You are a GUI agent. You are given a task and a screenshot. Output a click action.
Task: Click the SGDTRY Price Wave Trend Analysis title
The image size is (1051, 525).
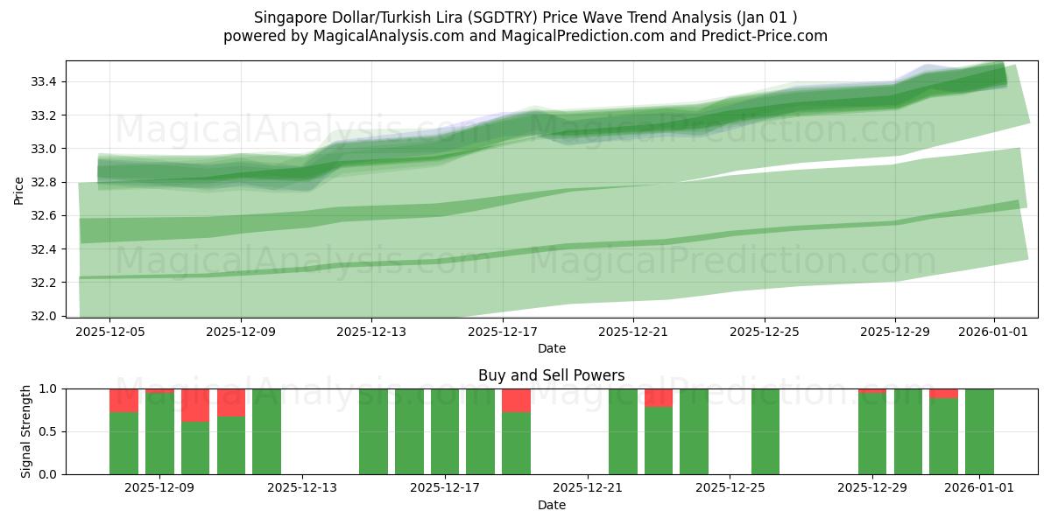(525, 17)
